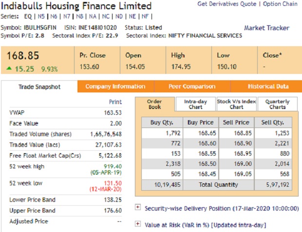Choose the NF series link

coord(144,16)
